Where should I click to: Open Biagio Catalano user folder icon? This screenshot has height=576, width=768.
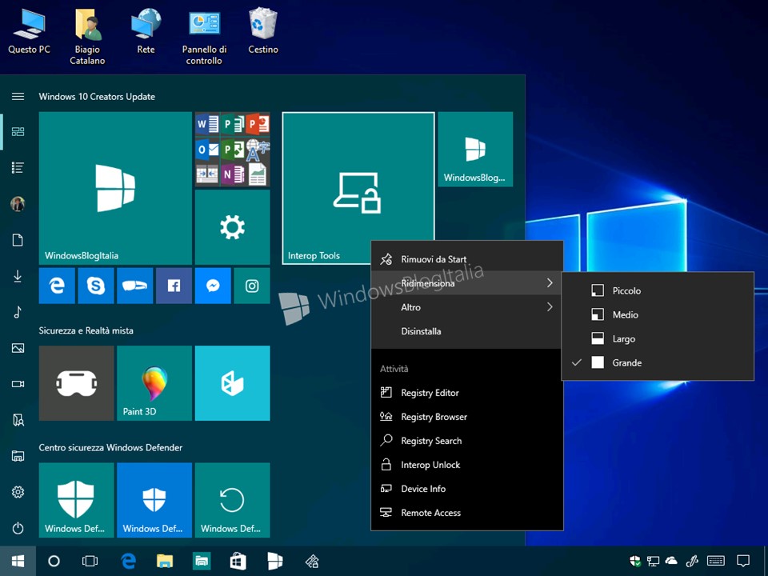point(87,36)
